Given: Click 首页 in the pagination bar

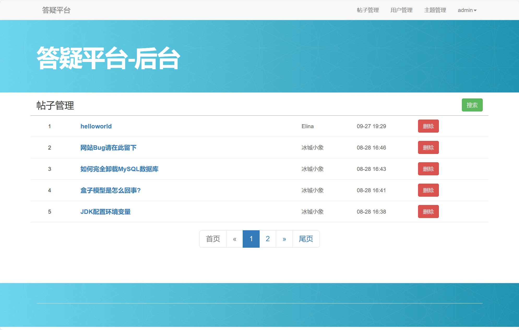Looking at the screenshot, I should [x=213, y=239].
